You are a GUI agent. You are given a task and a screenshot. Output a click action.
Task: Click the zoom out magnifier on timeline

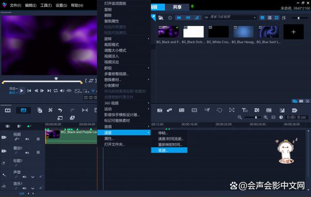tap(240, 118)
